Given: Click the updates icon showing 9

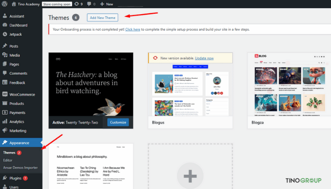Looking at the screenshot, I should [x=77, y=4].
